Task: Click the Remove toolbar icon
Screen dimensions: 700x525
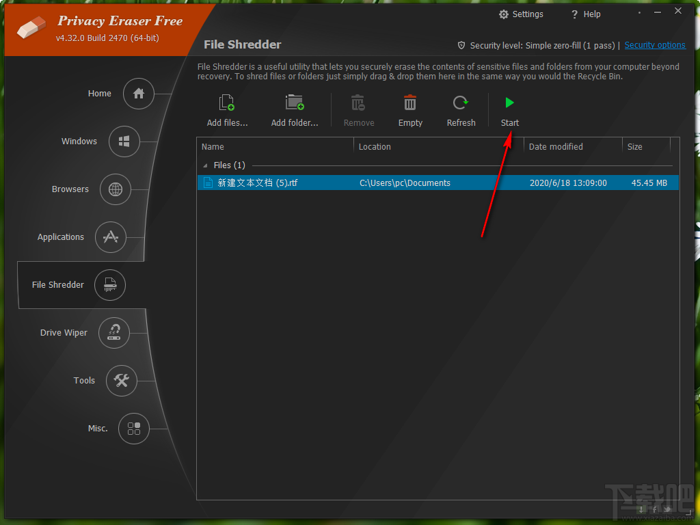Action: (358, 102)
